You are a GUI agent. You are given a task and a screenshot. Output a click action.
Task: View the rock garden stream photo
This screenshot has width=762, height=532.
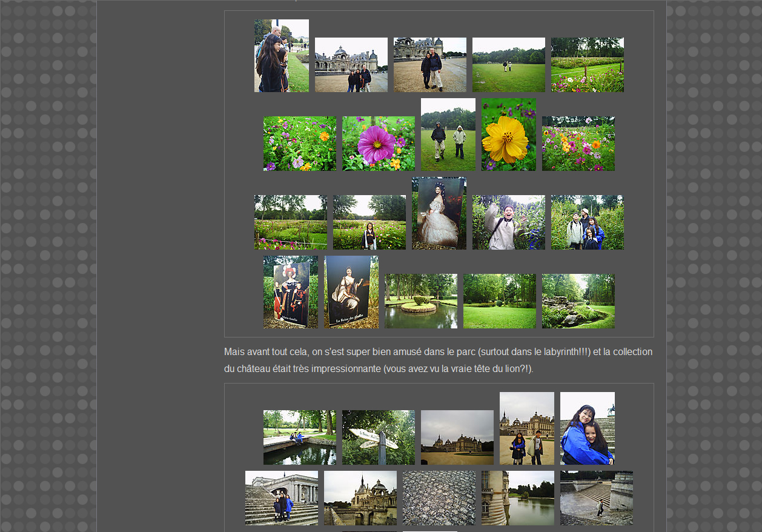(578, 301)
